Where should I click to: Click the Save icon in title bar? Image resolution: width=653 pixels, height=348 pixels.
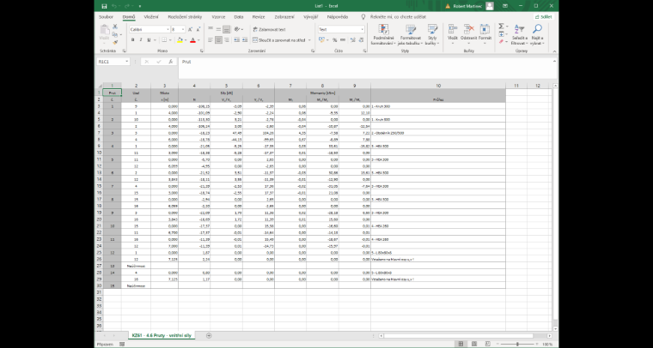(x=104, y=6)
